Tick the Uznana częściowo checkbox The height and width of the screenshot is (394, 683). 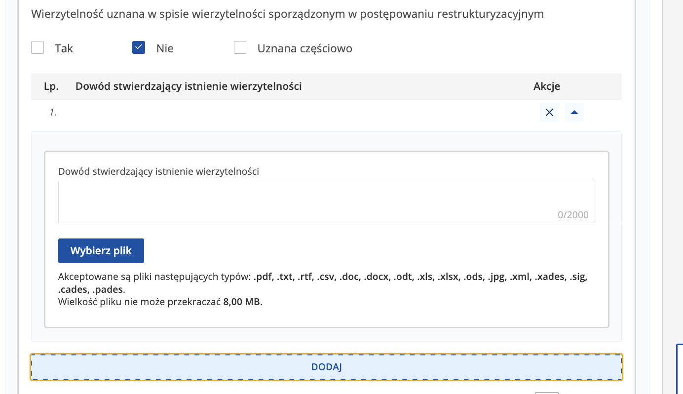click(240, 47)
